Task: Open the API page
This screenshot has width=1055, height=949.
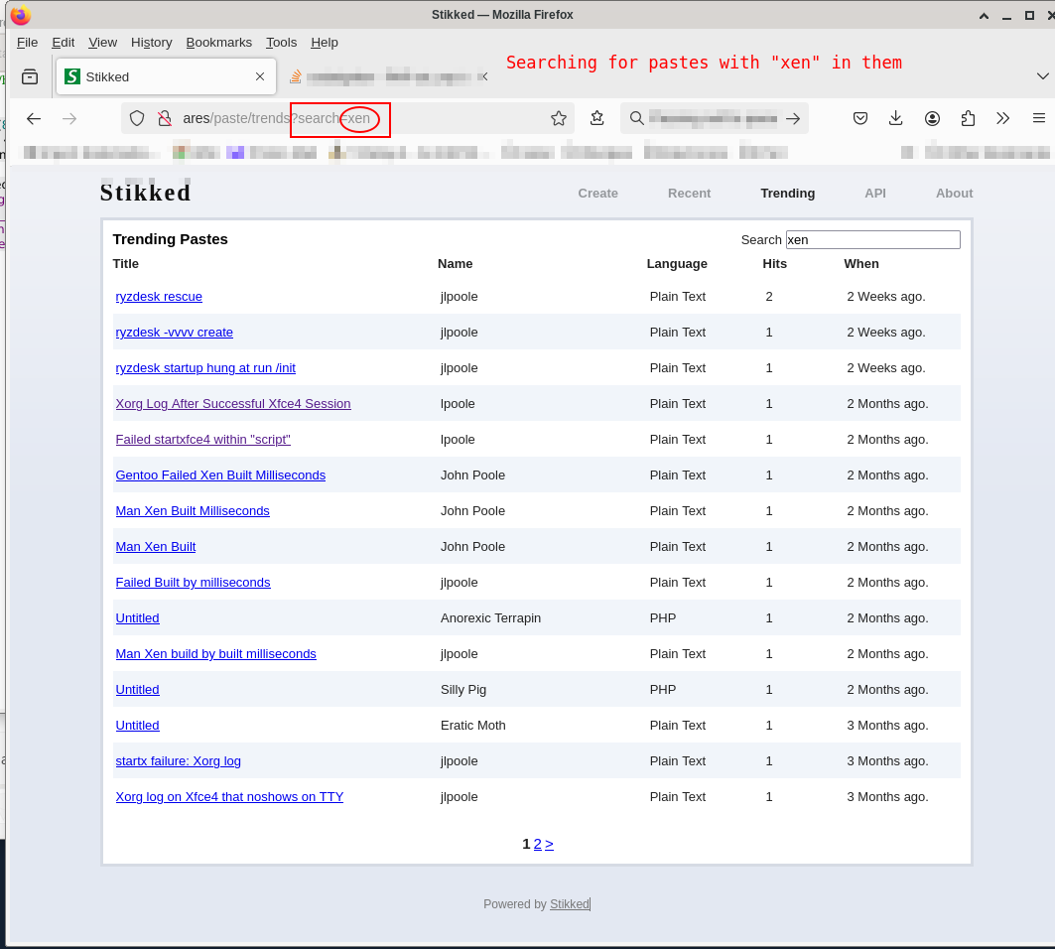Action: click(874, 194)
